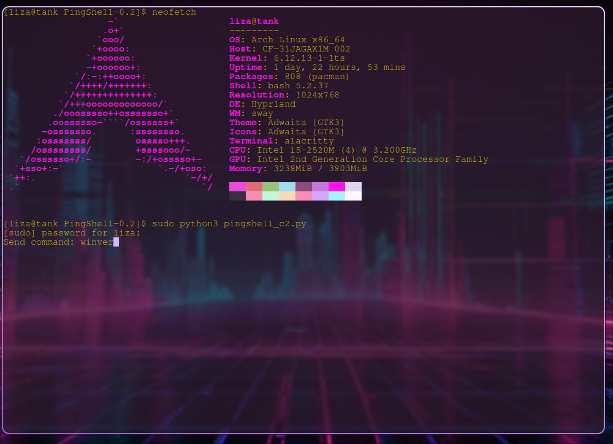Click the 'Terminal: alacritty' line

tap(281, 141)
